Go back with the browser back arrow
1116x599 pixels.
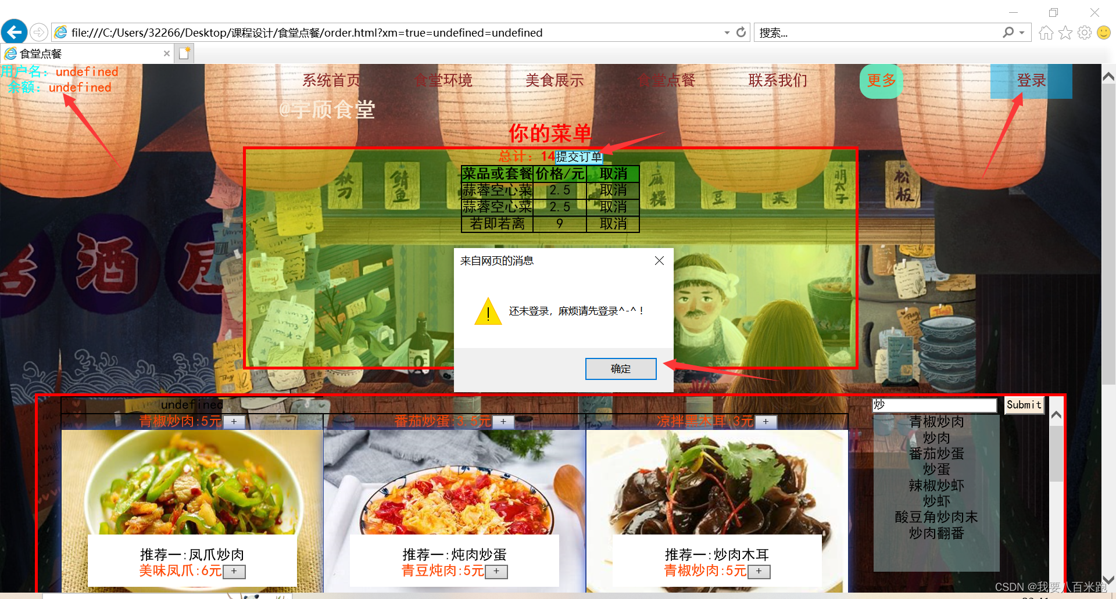(14, 32)
